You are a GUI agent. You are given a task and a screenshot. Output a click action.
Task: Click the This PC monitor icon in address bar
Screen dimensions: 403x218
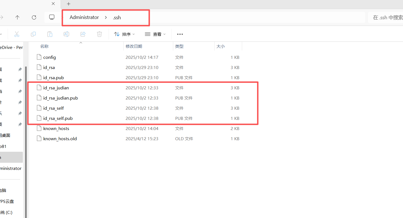(52, 17)
